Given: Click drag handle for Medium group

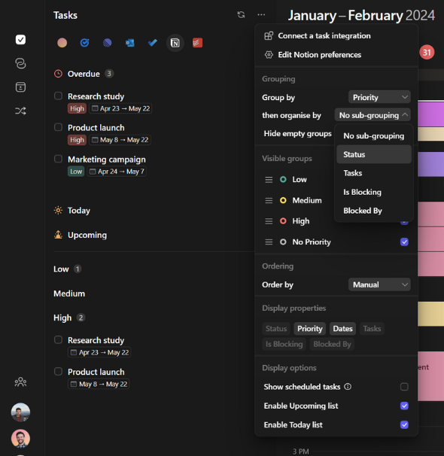Looking at the screenshot, I should point(269,200).
